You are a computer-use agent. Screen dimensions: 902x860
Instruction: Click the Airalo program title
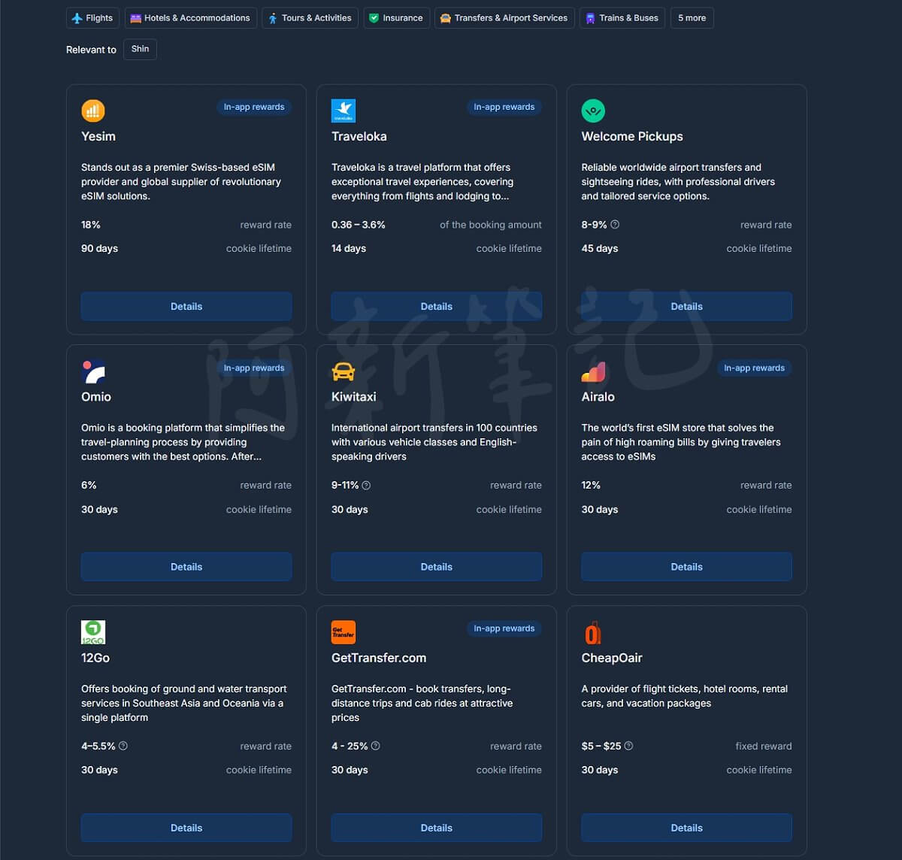598,397
